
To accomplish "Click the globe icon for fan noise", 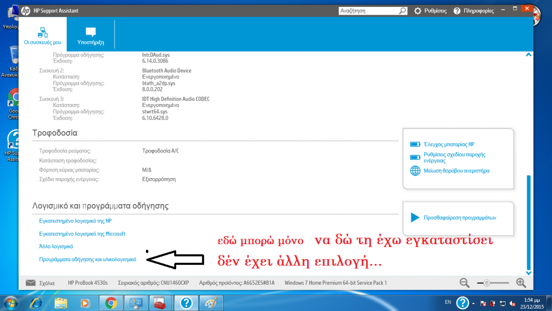I will click(415, 170).
